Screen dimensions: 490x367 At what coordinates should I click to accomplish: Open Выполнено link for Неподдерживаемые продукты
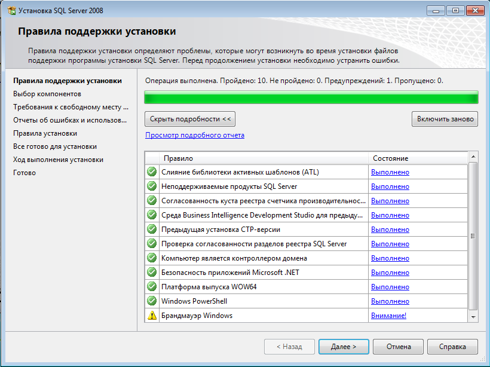click(x=390, y=186)
